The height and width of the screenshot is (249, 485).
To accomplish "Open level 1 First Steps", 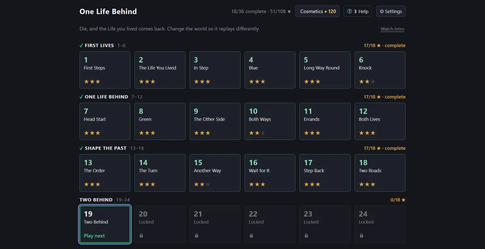I will click(105, 70).
